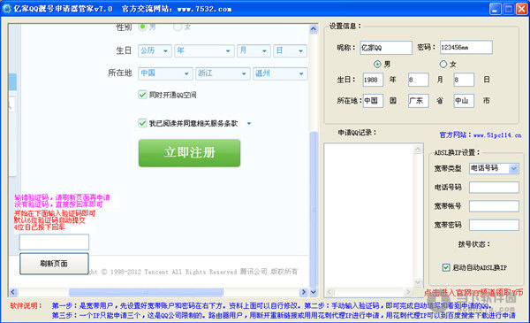Click the 昵称 nickname field
This screenshot has height=323, width=530.
click(386, 48)
